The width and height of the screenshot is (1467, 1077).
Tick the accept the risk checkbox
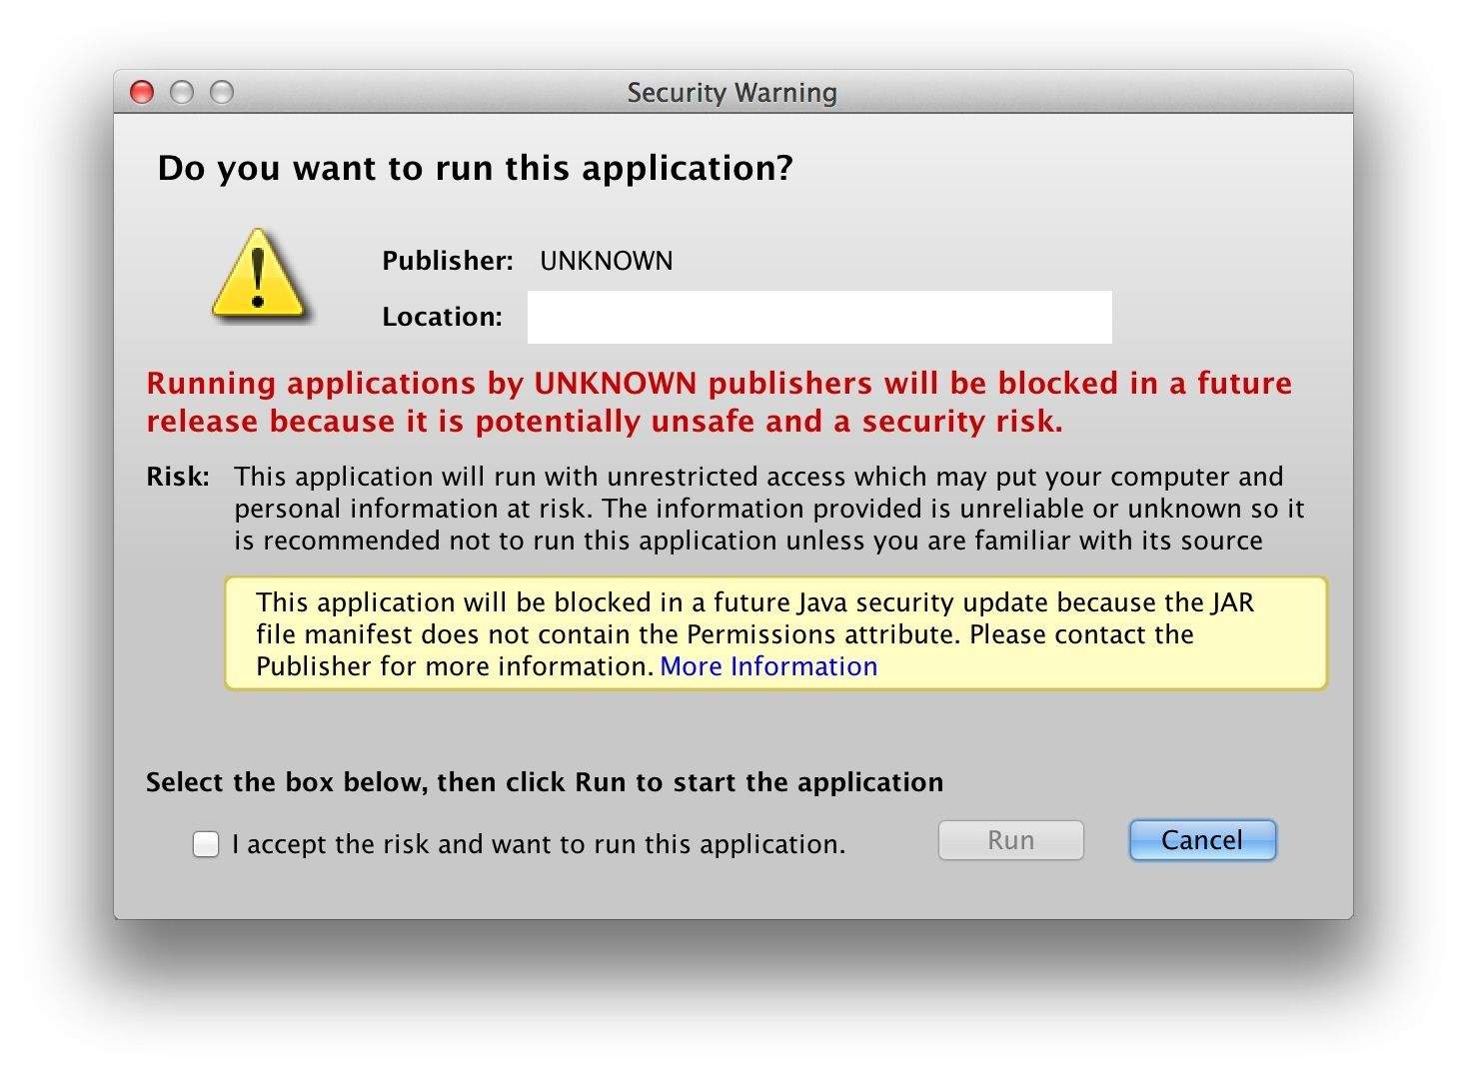(x=206, y=844)
